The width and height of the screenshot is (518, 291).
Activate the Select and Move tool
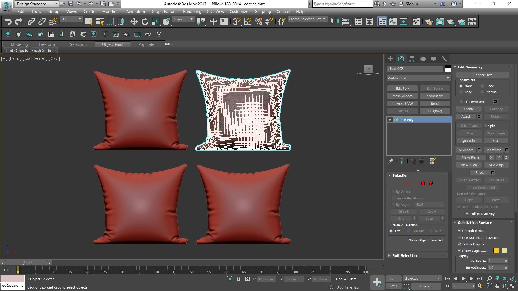tap(134, 22)
